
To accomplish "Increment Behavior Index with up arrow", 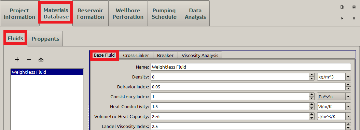I will click(348, 85).
